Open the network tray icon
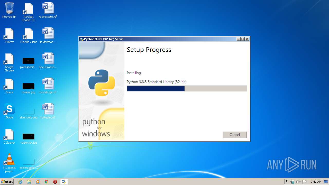 click(x=292, y=182)
